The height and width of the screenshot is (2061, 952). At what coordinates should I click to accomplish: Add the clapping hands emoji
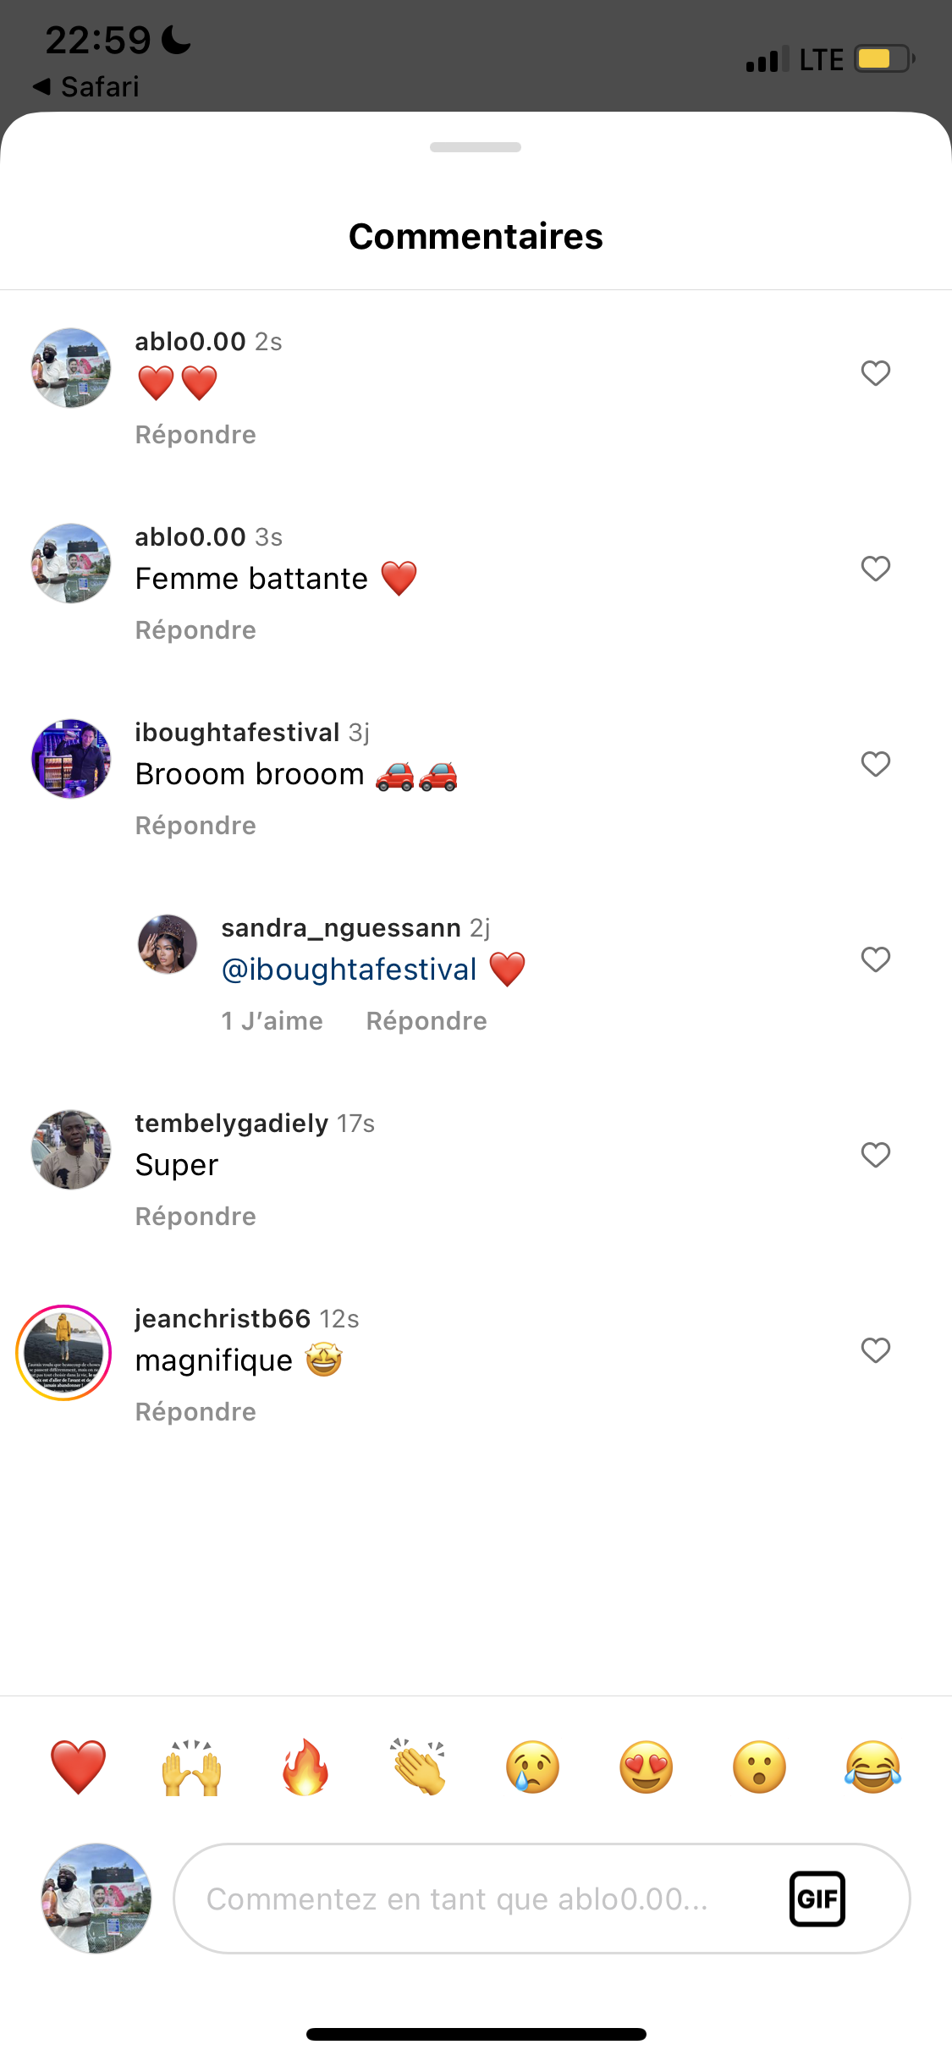[419, 1767]
